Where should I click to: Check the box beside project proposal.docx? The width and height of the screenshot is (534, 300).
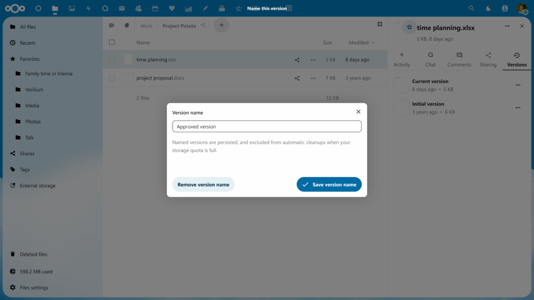pos(112,78)
